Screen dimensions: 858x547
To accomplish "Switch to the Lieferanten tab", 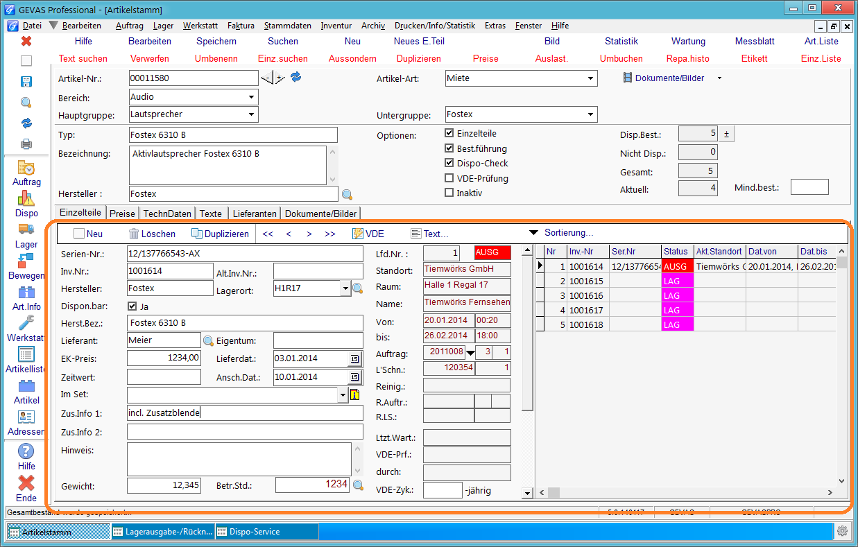I will tap(255, 214).
